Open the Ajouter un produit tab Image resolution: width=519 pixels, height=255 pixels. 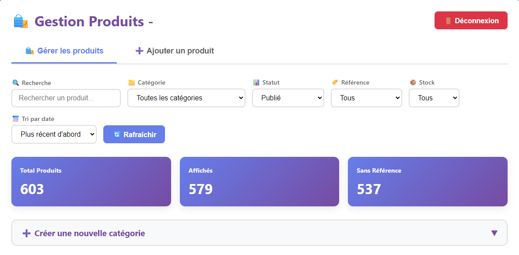(174, 50)
